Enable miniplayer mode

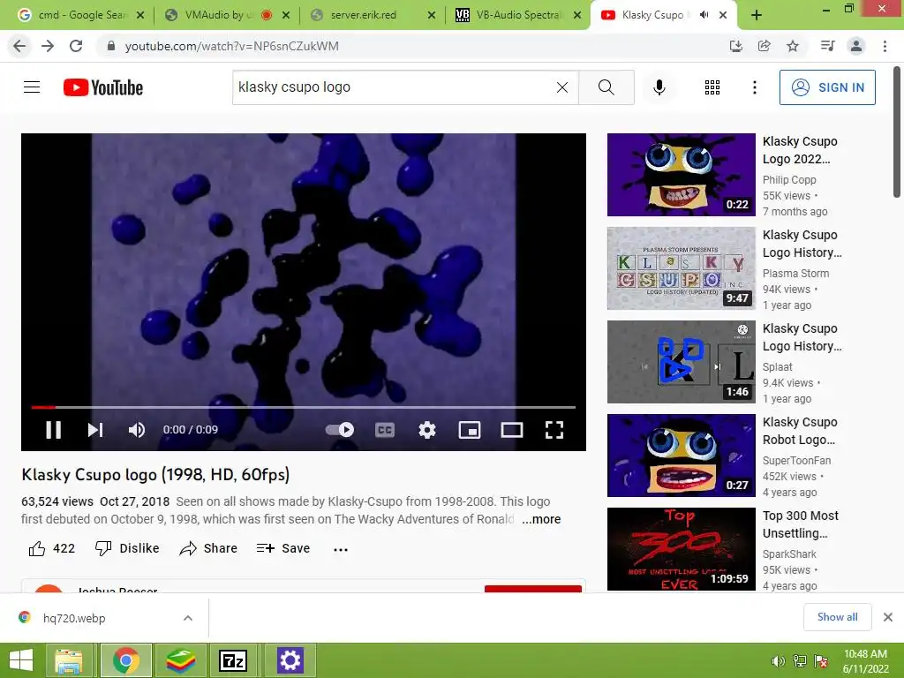[x=470, y=430]
